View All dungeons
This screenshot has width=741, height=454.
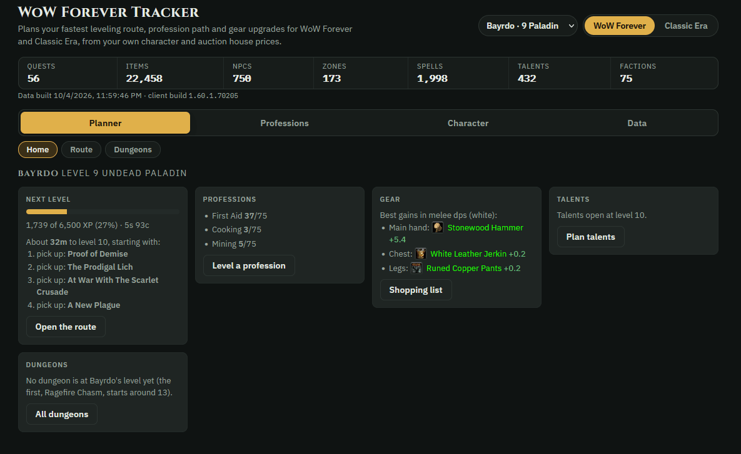[62, 414]
